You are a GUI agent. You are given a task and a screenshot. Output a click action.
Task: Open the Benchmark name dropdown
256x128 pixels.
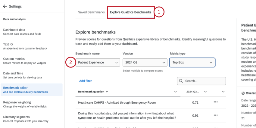pos(98,62)
